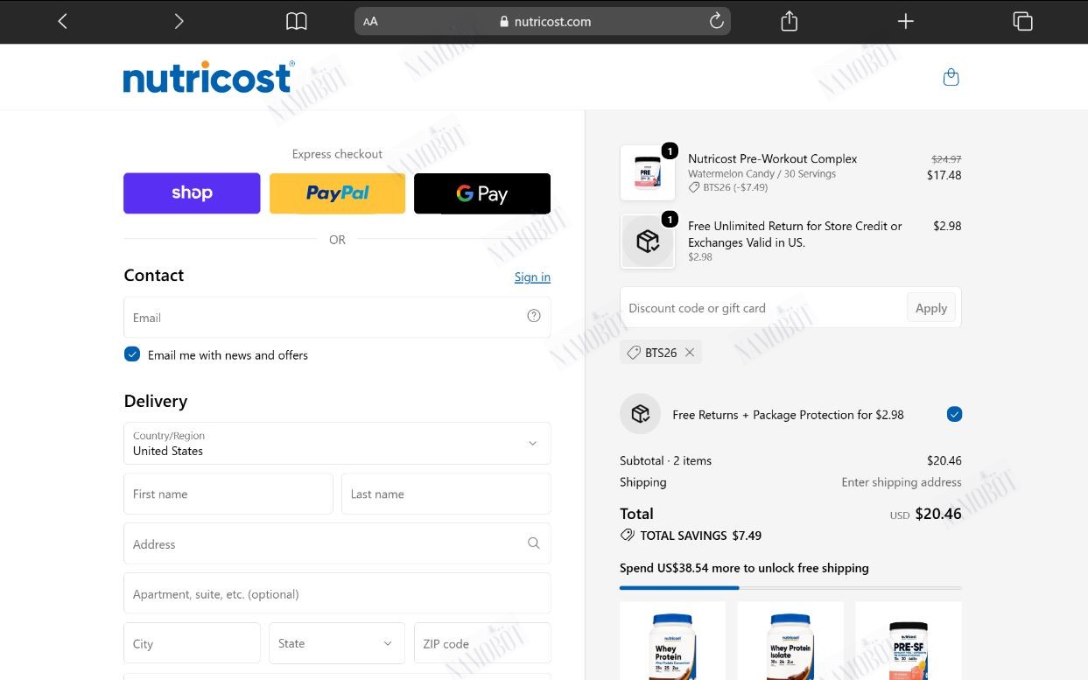The height and width of the screenshot is (680, 1088).
Task: Open the State dropdown
Action: (x=337, y=643)
